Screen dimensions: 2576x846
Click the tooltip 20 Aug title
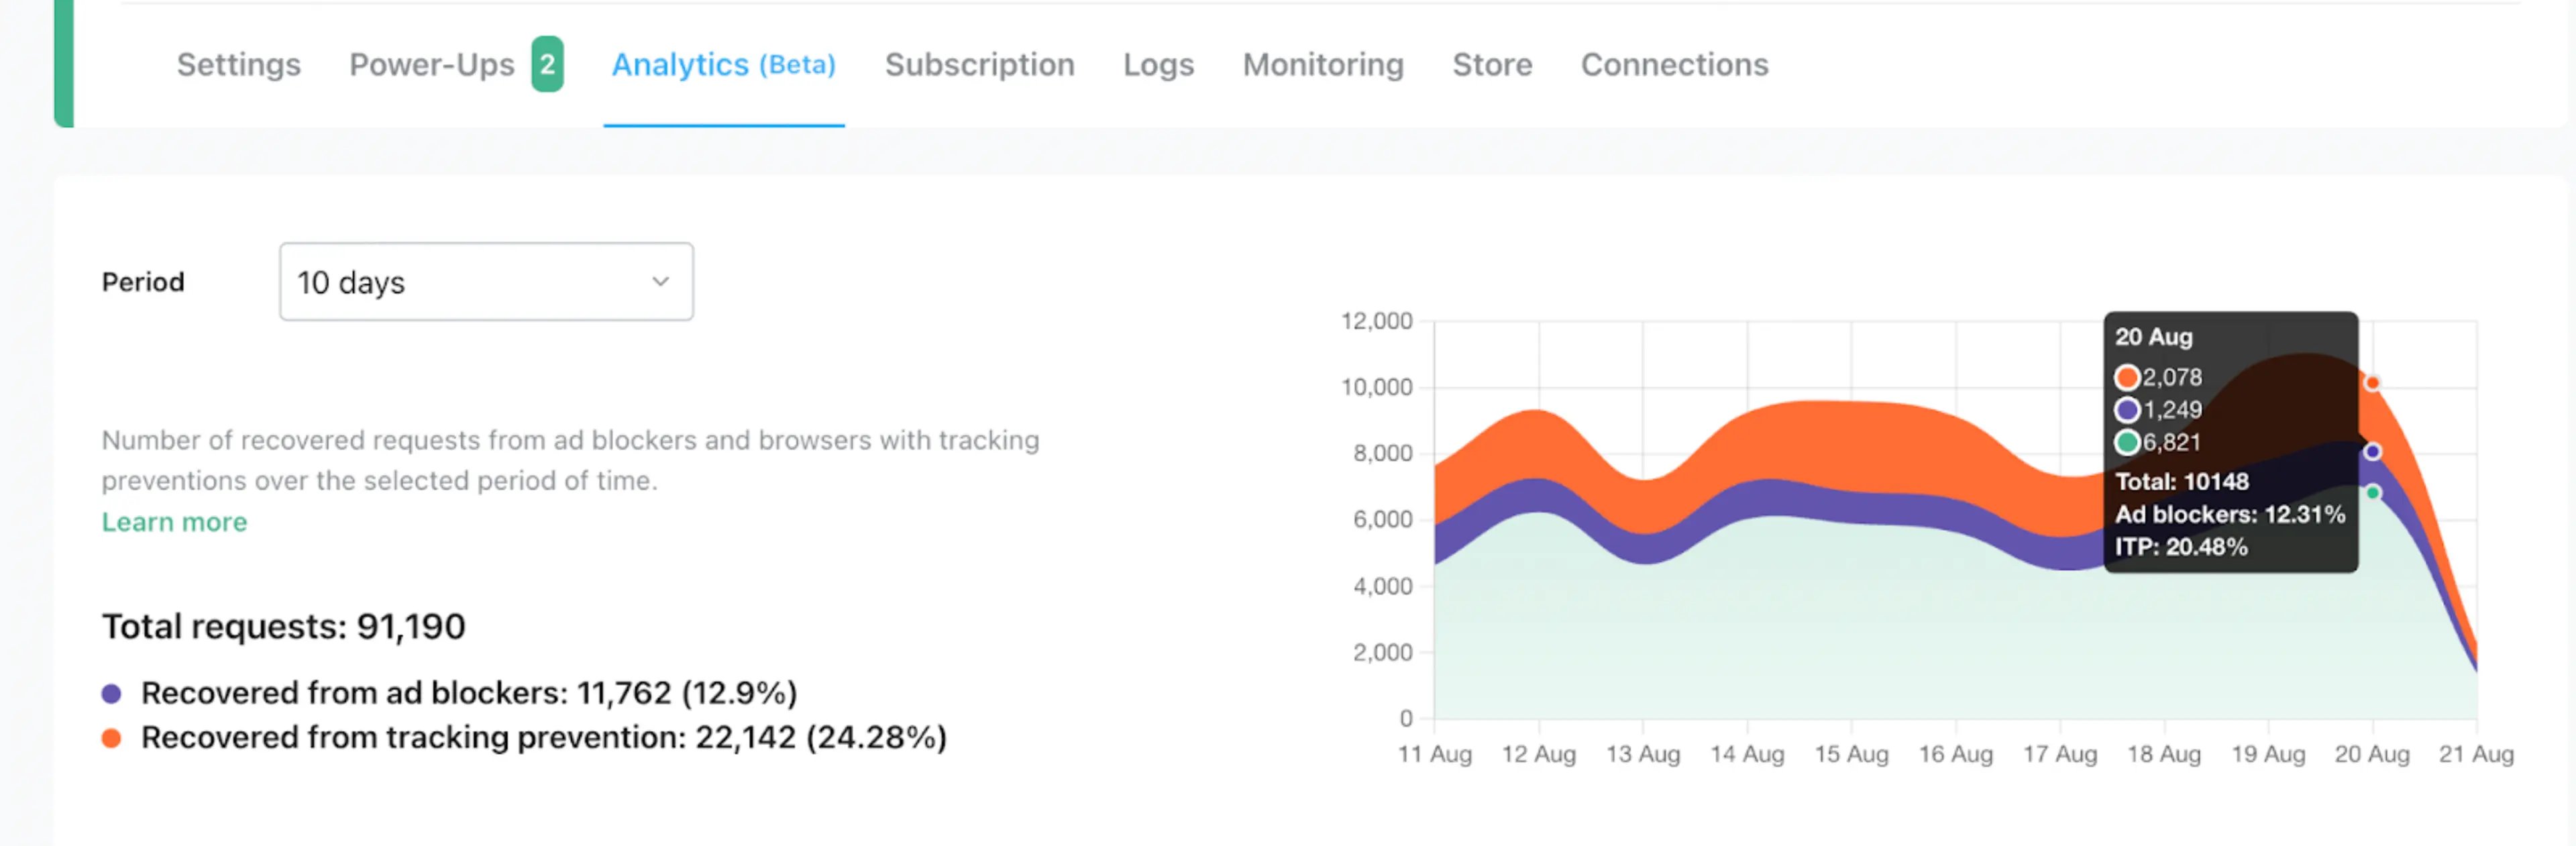(x=2153, y=337)
